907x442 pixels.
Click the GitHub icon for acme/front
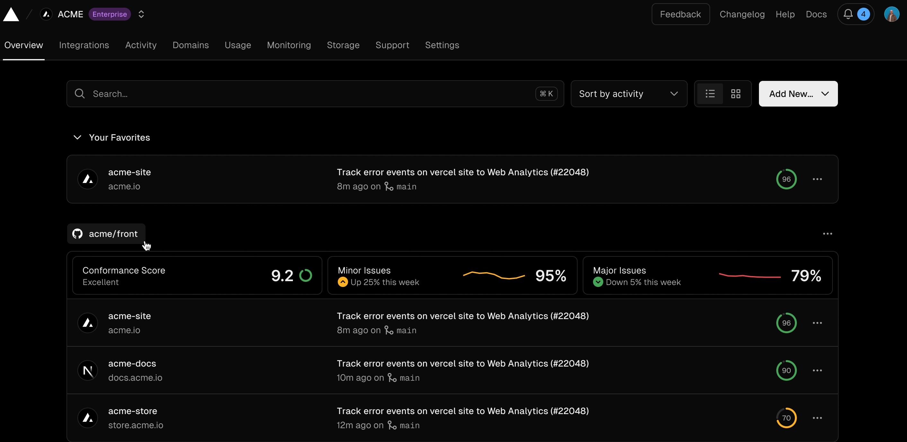77,233
